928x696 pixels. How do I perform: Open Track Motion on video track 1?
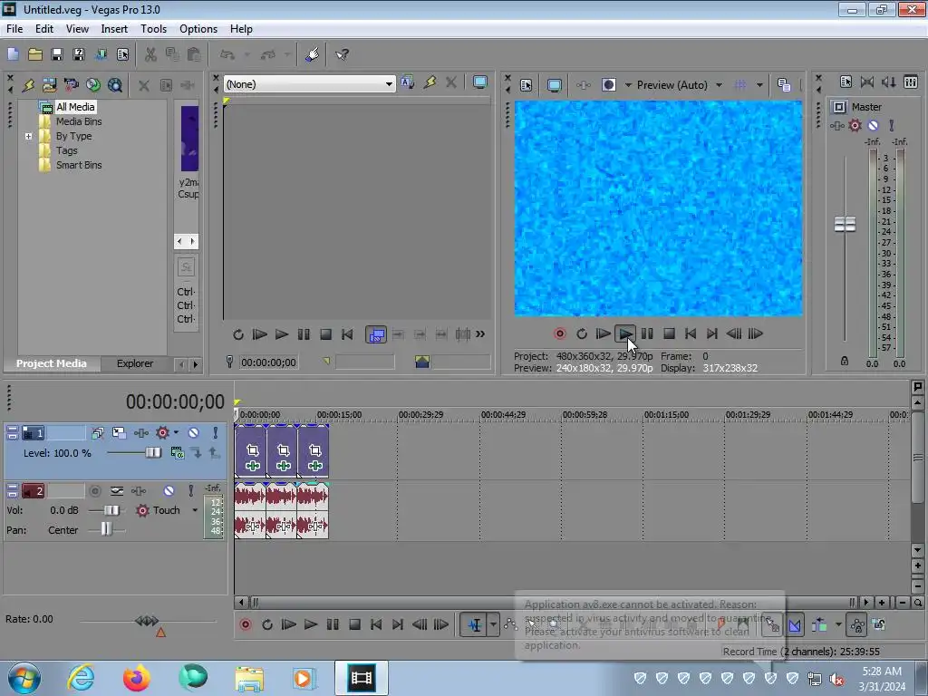point(119,432)
